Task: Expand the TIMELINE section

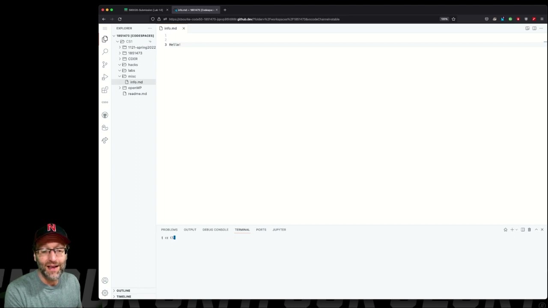Action: (123, 296)
